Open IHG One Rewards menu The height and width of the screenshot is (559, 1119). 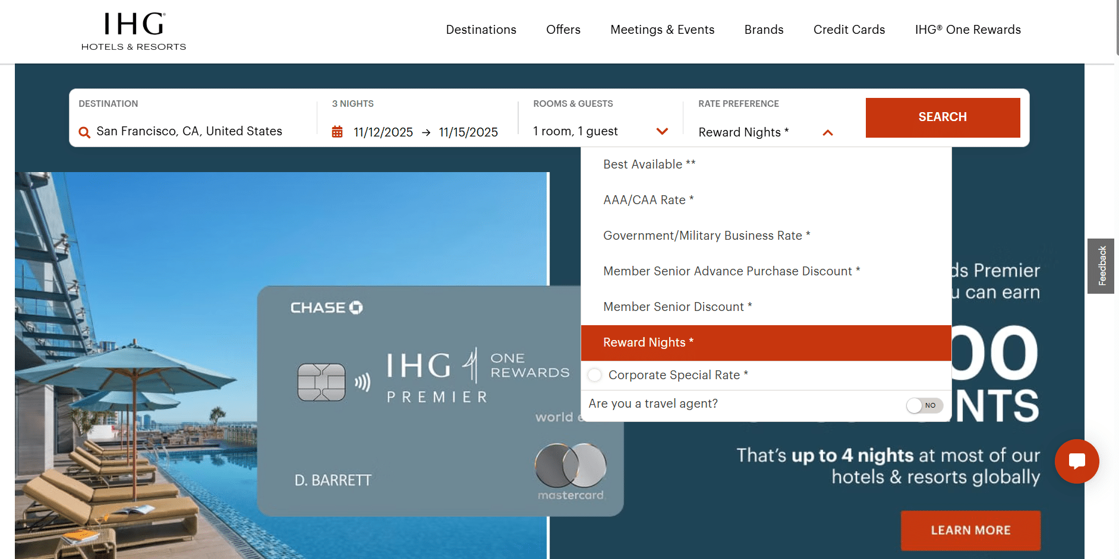click(968, 30)
